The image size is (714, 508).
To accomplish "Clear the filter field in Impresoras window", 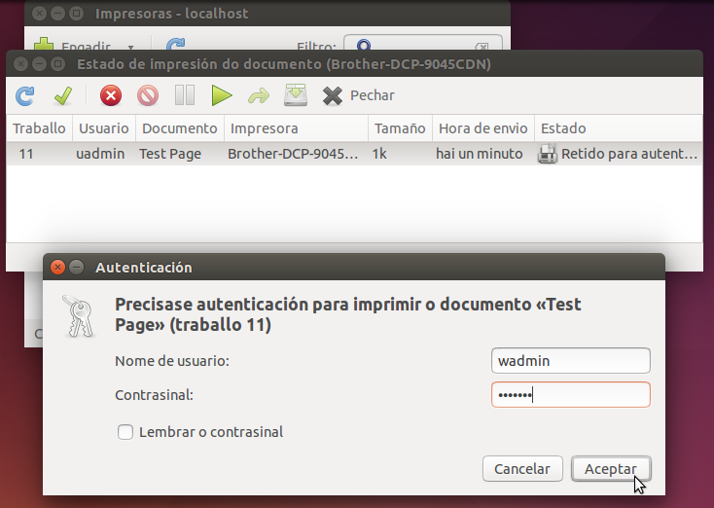I will (x=482, y=46).
